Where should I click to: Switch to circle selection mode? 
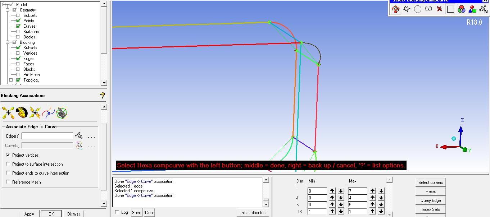pos(417,9)
